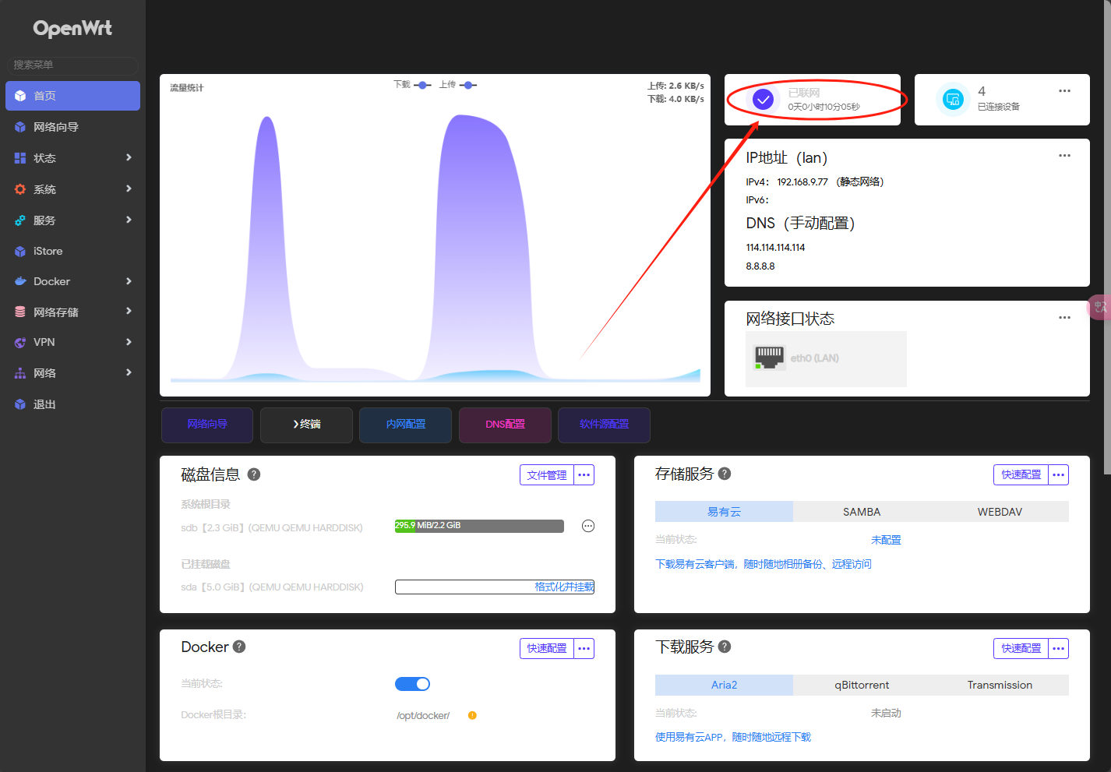Open the 内网配置 button
The height and width of the screenshot is (772, 1111).
click(405, 425)
